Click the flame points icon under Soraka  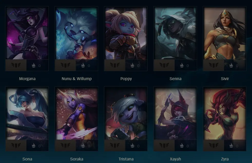pyautogui.click(x=83, y=146)
